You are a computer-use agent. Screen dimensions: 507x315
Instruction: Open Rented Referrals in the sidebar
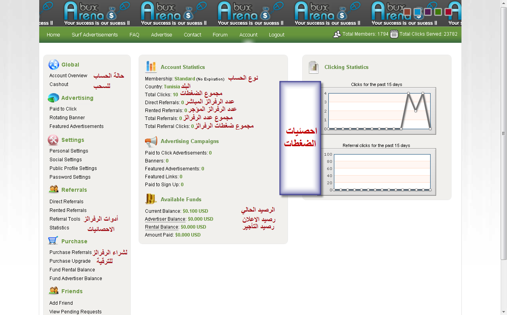[x=68, y=210]
